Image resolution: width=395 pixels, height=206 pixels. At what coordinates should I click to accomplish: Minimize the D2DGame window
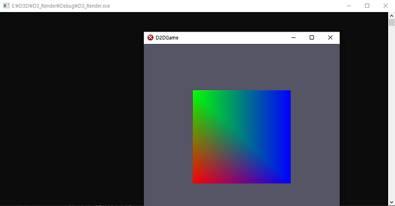point(293,38)
